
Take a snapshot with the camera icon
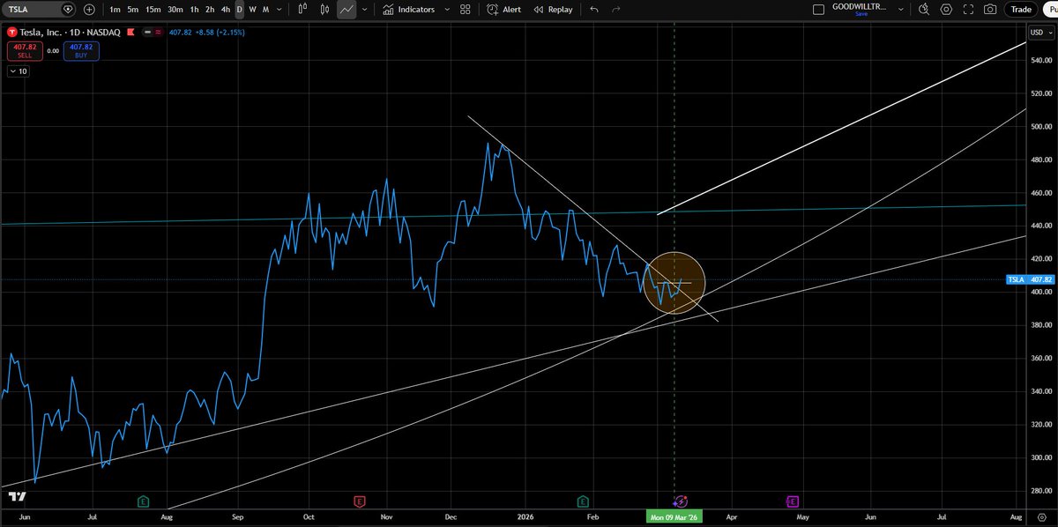(x=990, y=10)
